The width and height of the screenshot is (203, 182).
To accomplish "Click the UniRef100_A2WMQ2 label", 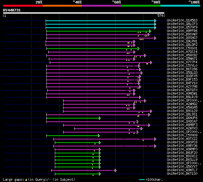I will tap(182, 104).
